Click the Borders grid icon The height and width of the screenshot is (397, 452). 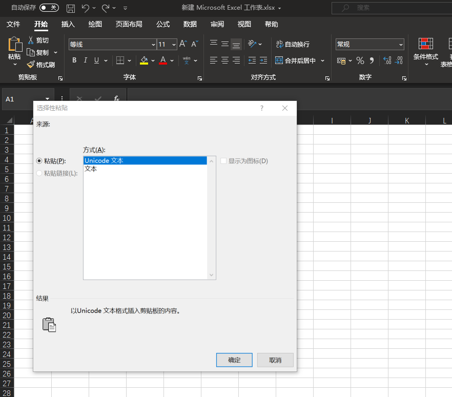point(120,60)
